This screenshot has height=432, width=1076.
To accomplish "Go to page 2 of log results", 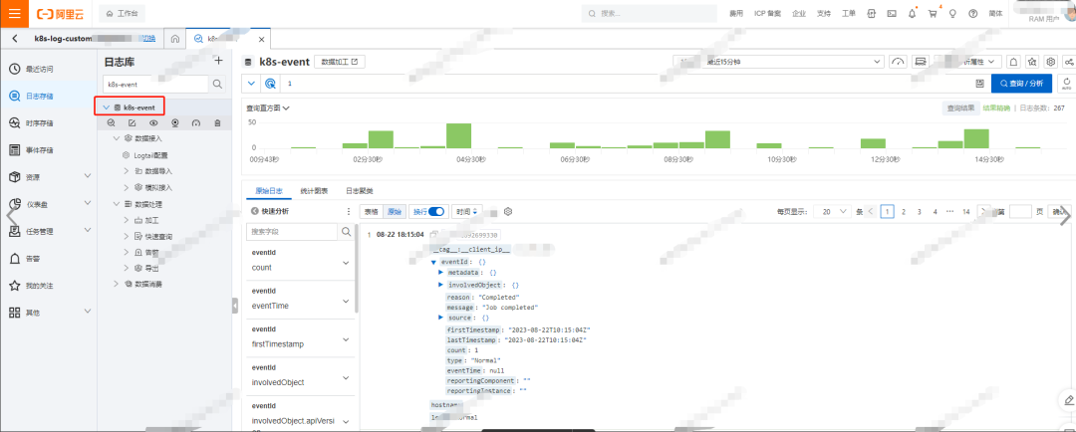I will 904,211.
